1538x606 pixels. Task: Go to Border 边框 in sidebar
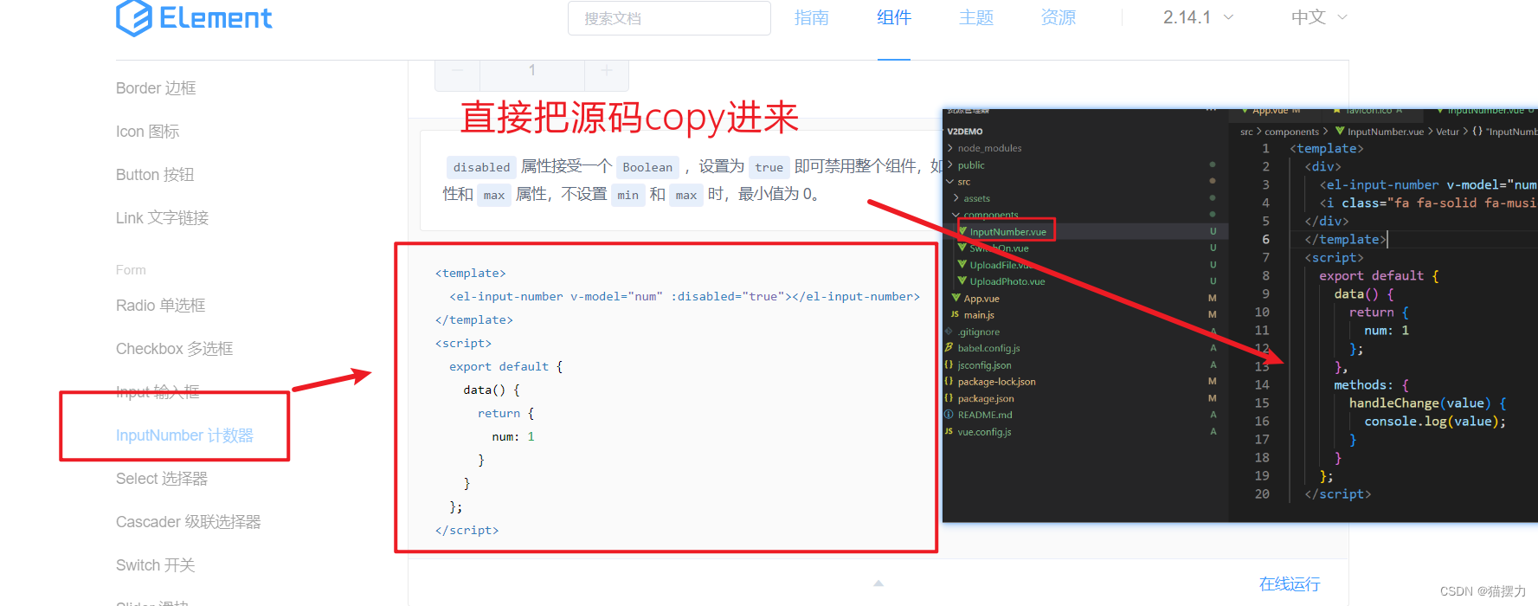tap(156, 88)
